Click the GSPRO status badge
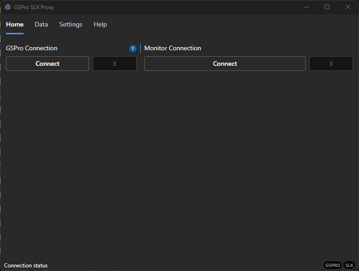This screenshot has height=271, width=359. (x=333, y=265)
